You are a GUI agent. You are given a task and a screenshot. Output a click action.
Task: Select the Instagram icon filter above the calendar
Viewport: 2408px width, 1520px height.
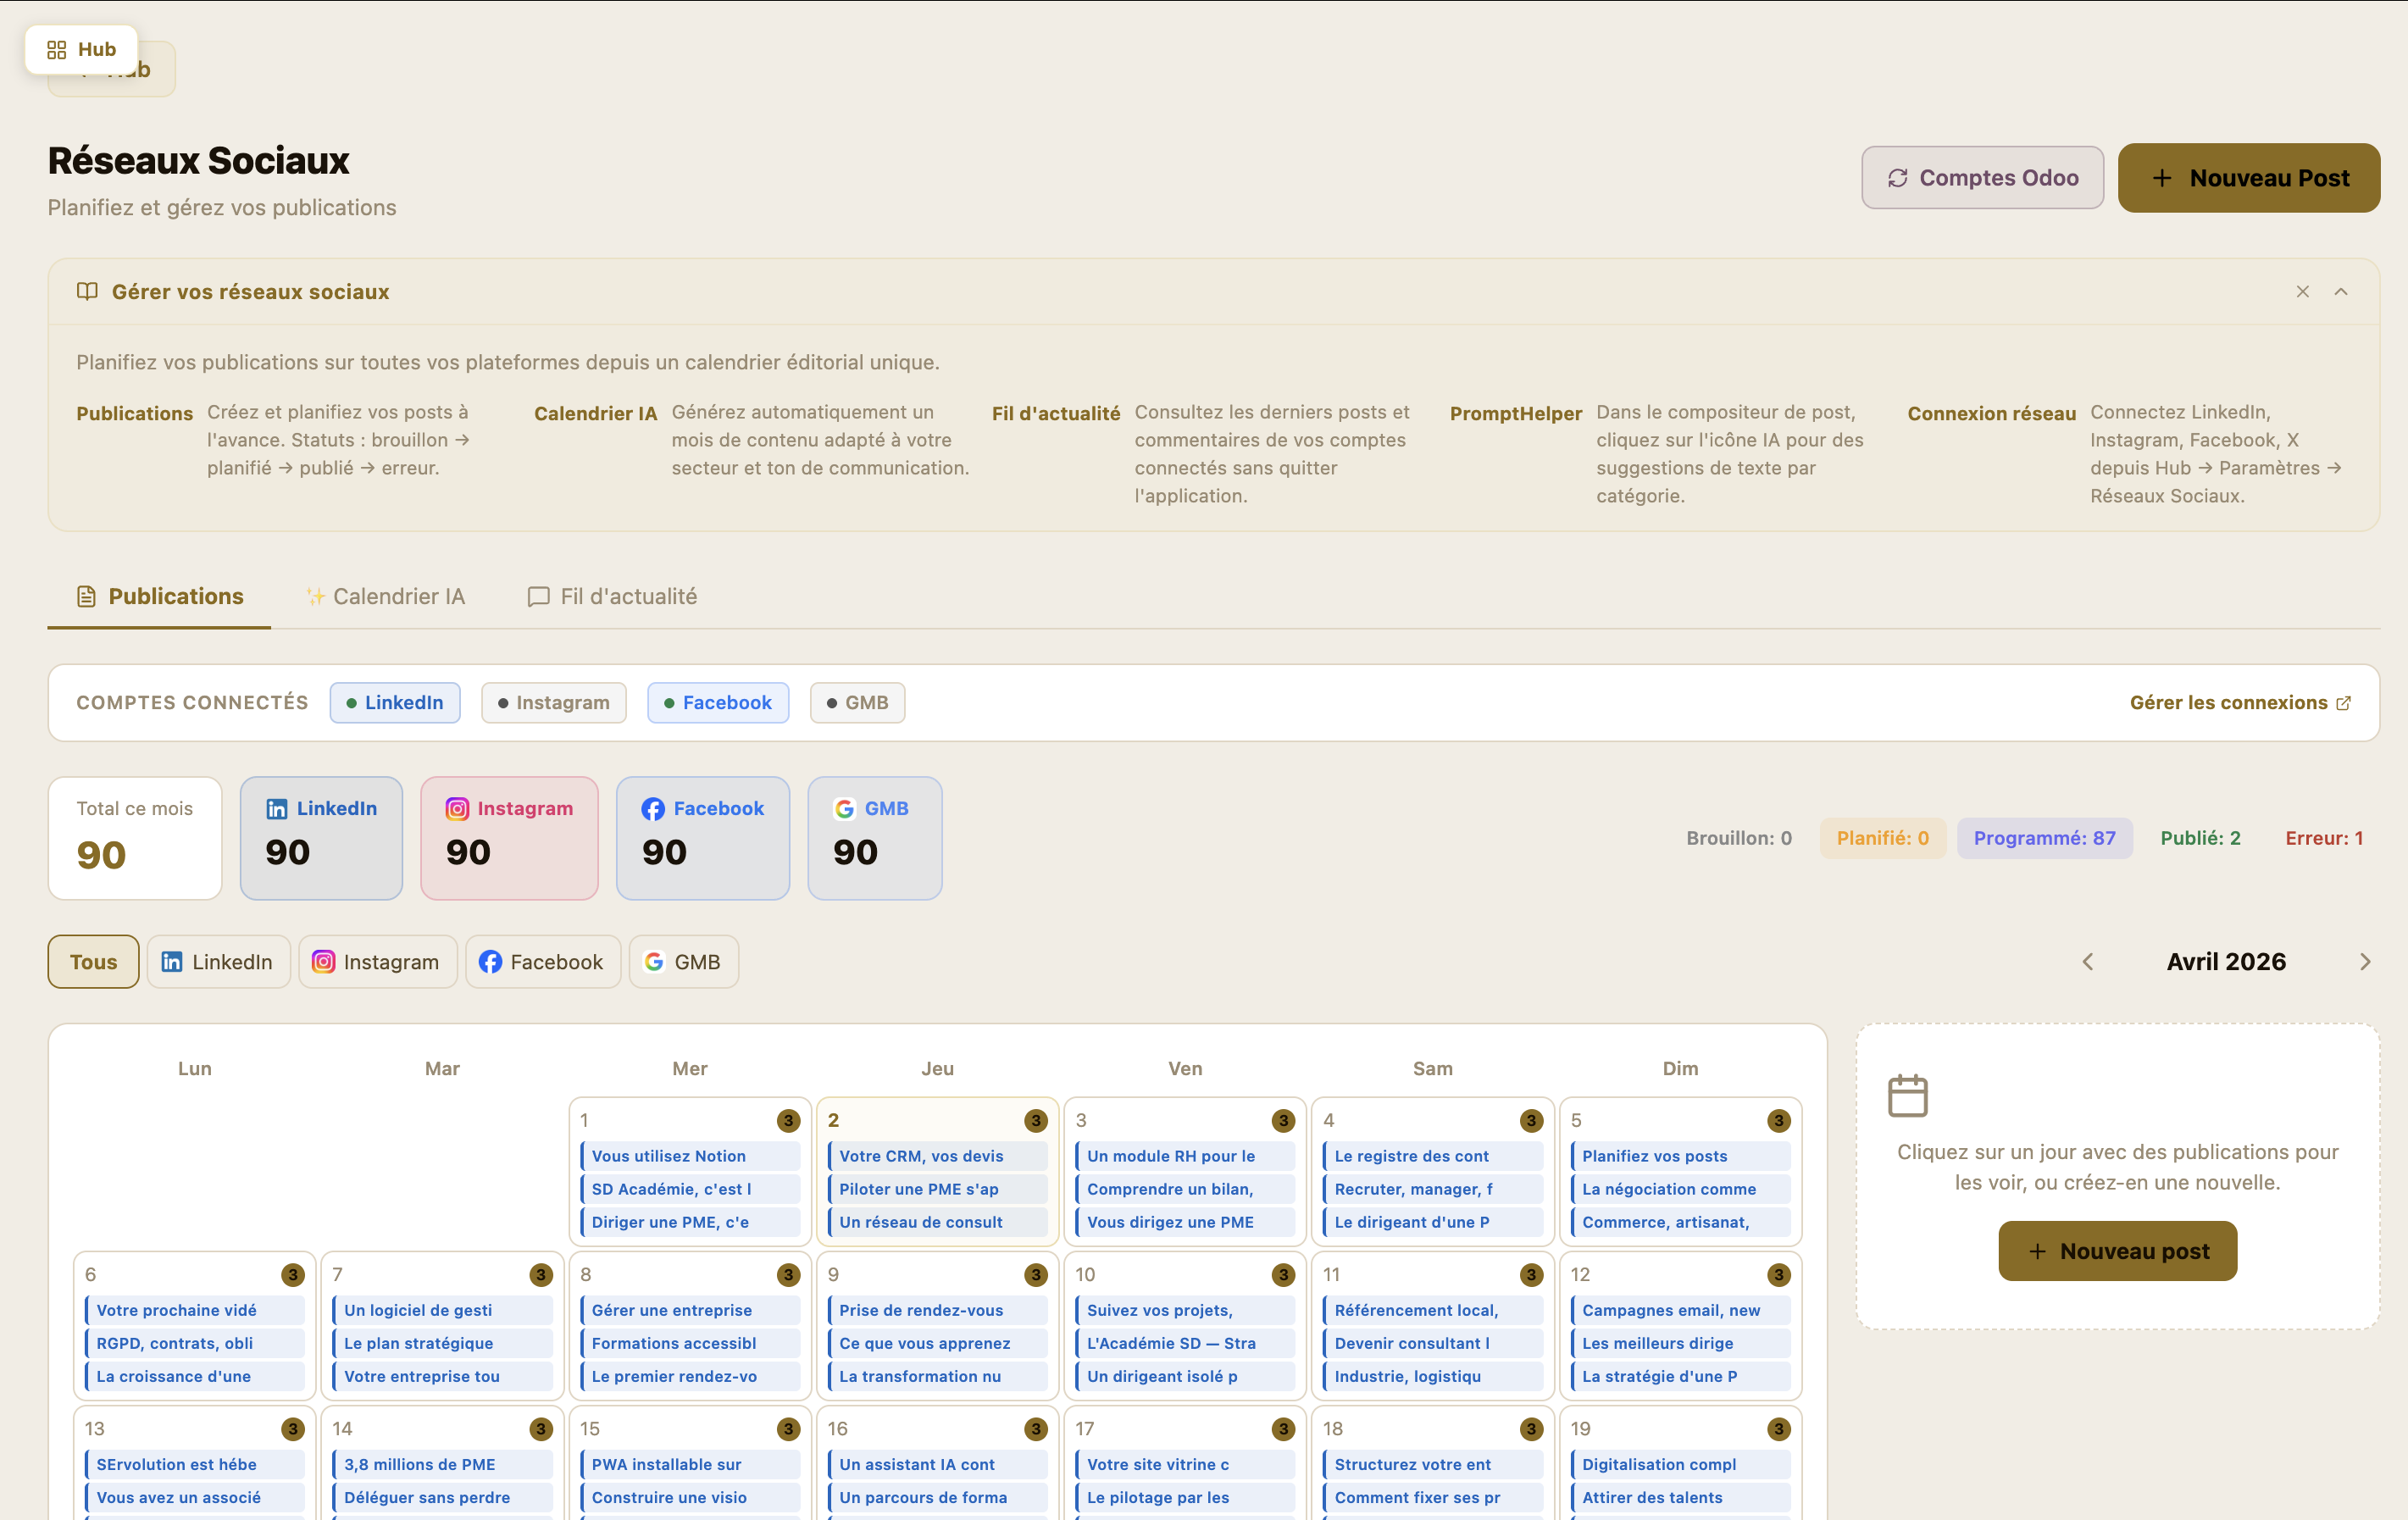pos(323,961)
